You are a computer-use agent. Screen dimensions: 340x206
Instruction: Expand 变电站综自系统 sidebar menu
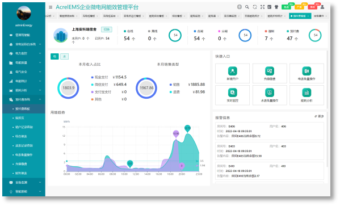point(24,44)
